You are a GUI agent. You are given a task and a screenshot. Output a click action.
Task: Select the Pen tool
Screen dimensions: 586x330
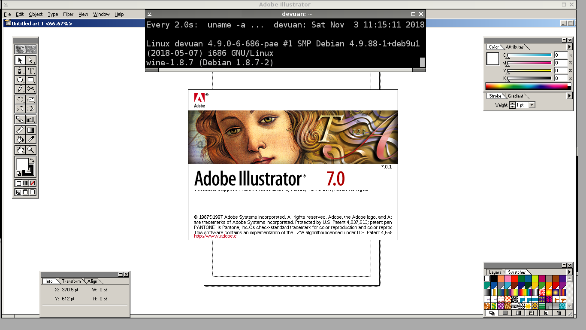tap(20, 70)
